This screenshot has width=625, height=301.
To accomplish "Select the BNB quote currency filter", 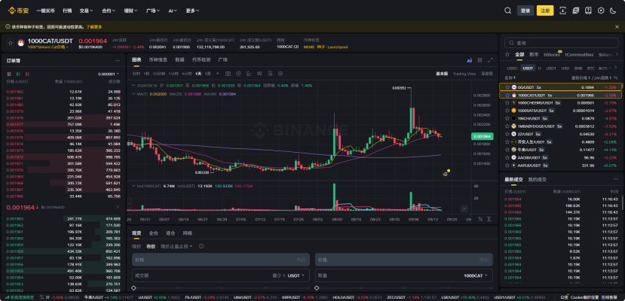I will click(x=578, y=68).
